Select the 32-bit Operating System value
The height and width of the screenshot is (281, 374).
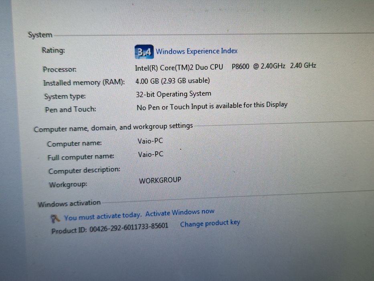(174, 94)
